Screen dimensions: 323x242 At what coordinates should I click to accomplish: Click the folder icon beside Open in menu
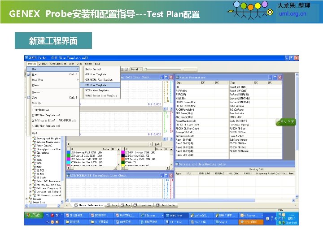point(29,74)
